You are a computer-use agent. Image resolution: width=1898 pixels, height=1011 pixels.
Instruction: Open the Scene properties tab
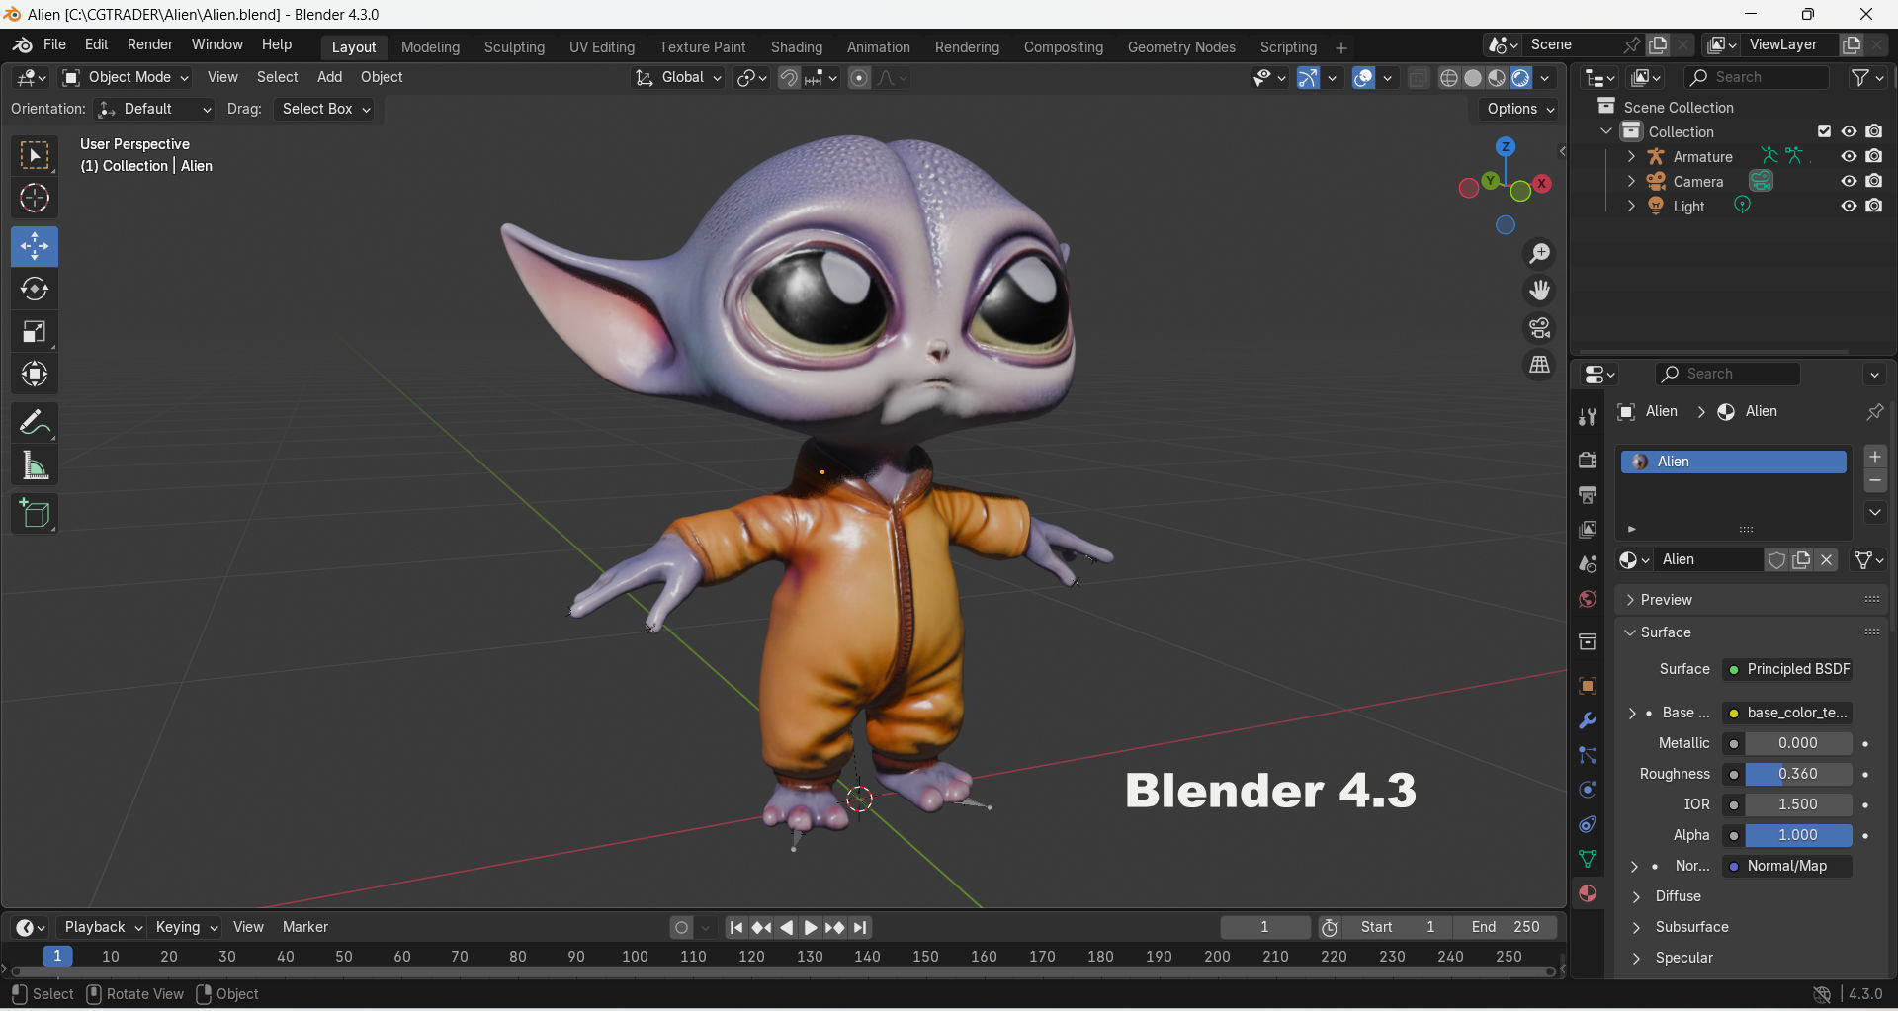(1588, 564)
